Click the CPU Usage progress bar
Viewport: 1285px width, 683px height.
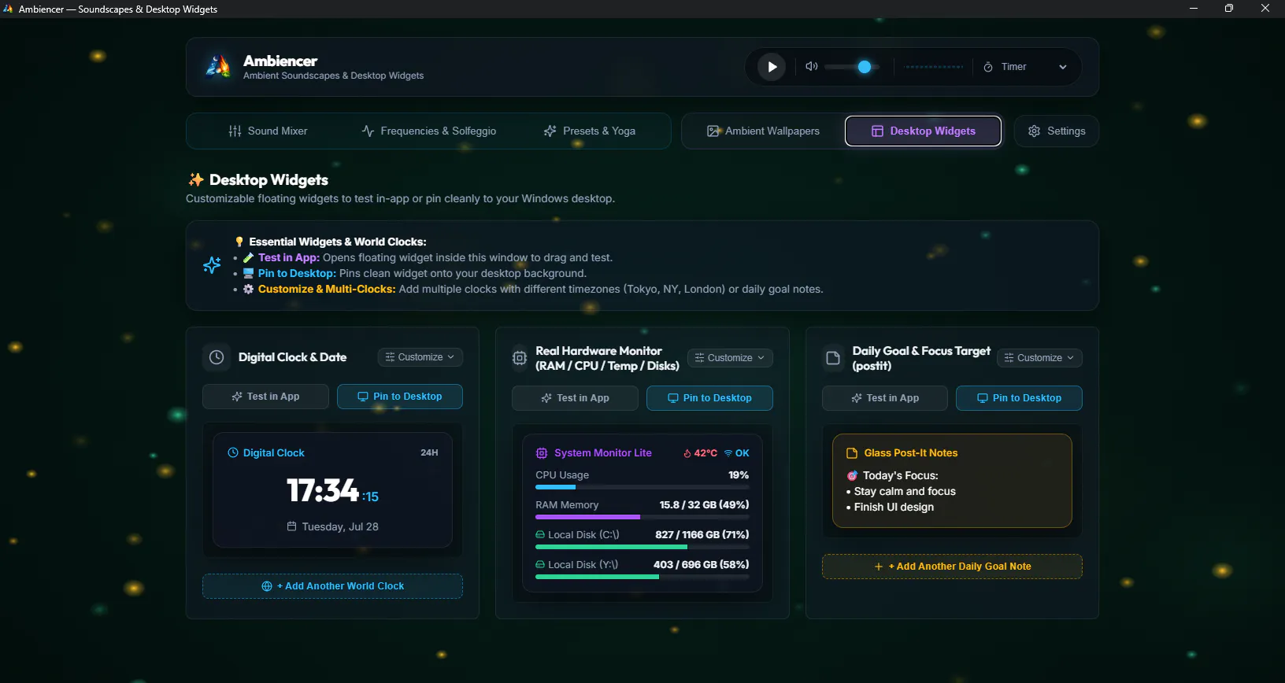[x=642, y=487]
